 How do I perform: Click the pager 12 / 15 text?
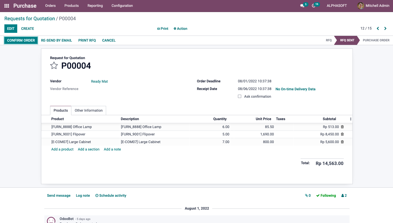pos(366,28)
